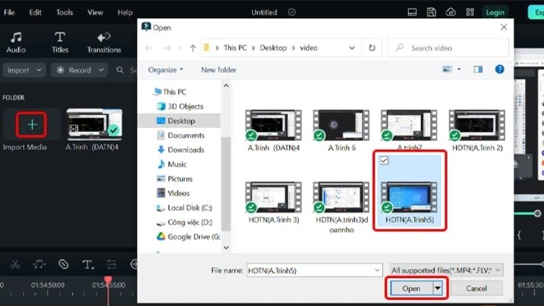Refresh the video folder listing

click(372, 48)
